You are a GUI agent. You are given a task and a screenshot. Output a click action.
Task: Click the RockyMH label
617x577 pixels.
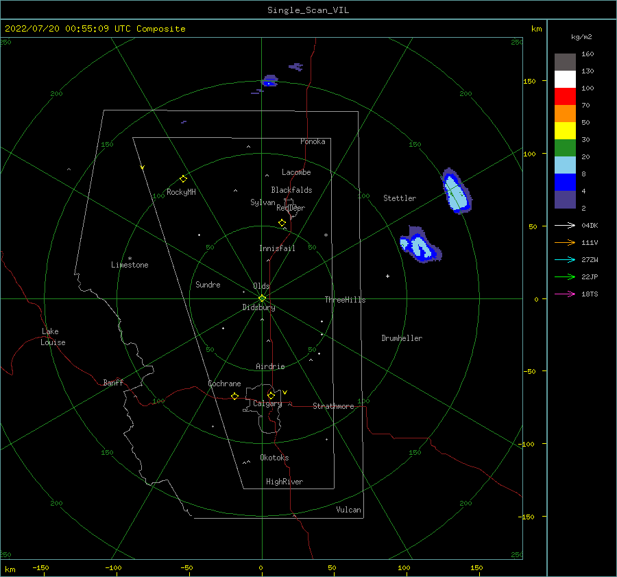pyautogui.click(x=181, y=192)
